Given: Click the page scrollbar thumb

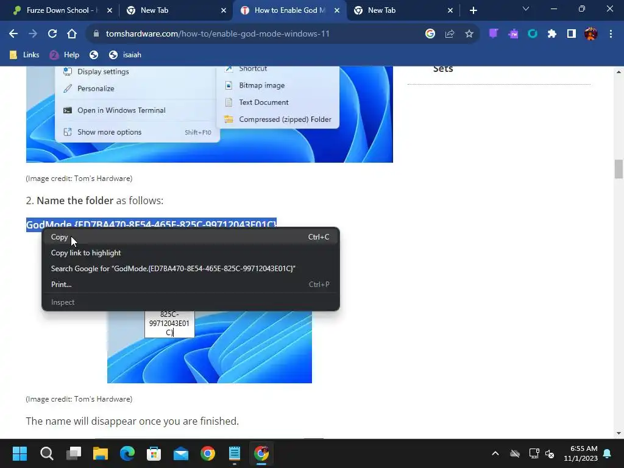Looking at the screenshot, I should point(619,169).
